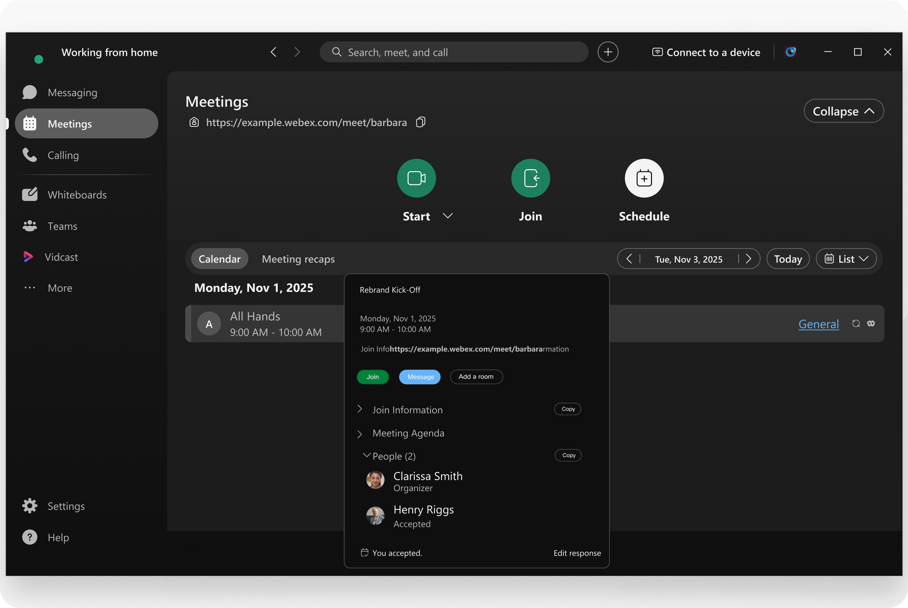
Task: Open the General space link
Action: [818, 324]
